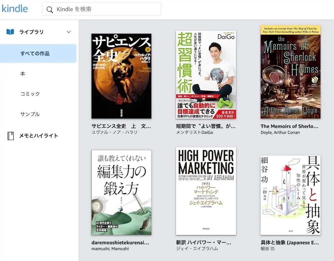The height and width of the screenshot is (261, 334).
Task: Open the サピエンス全史 book cover
Action: coord(121,76)
